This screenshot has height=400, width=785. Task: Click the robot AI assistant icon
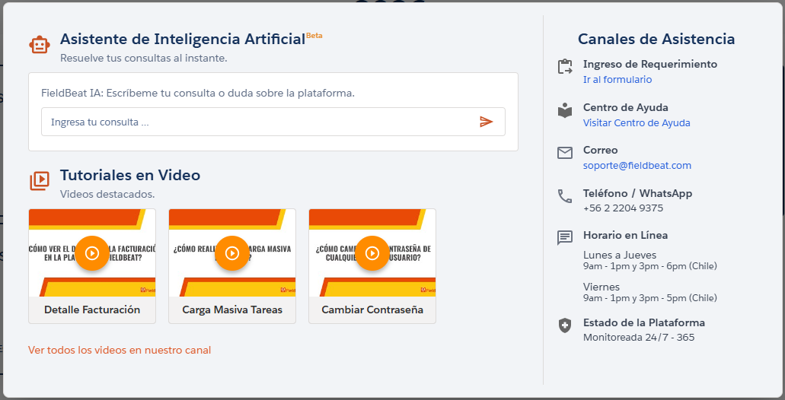(40, 45)
